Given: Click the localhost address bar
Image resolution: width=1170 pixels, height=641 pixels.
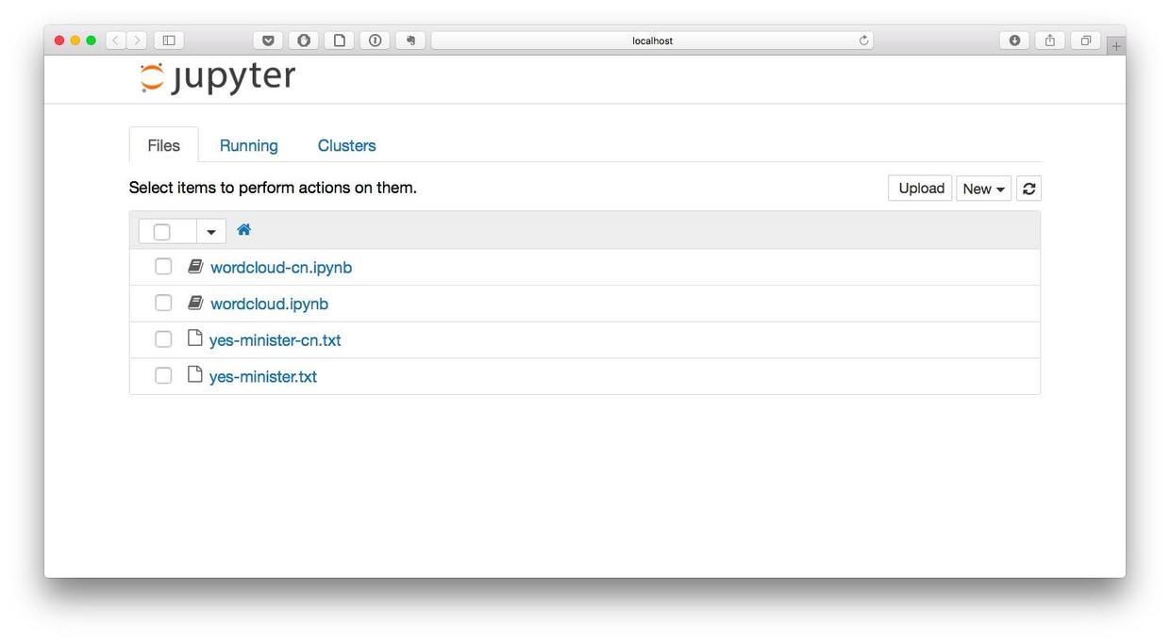Looking at the screenshot, I should pyautogui.click(x=651, y=41).
